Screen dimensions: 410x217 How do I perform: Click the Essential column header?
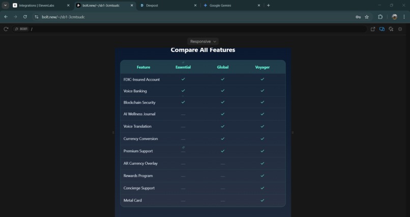(183, 67)
